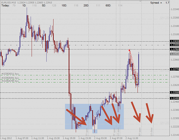Click the red star marker at the swing high
This screenshot has height=140, width=179.
(129, 50)
